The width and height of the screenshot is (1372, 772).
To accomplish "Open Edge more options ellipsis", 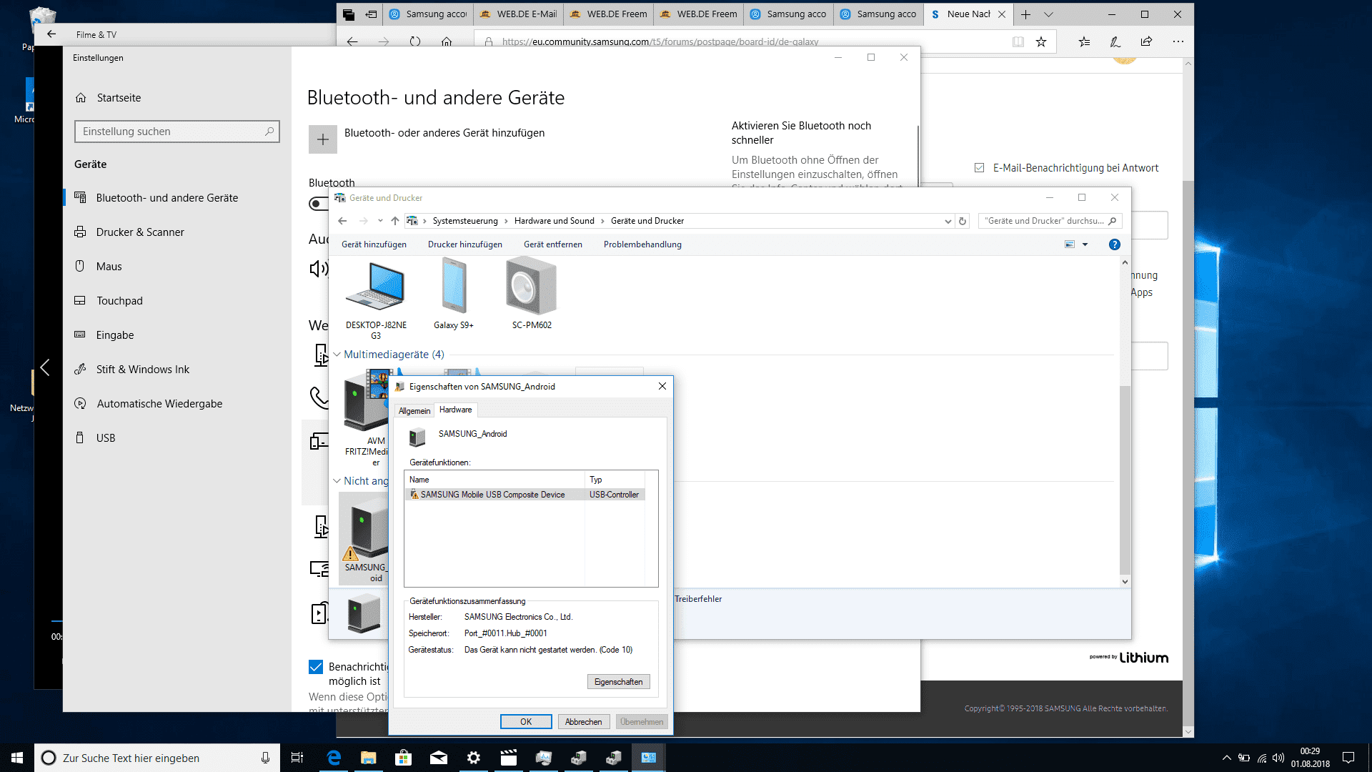I will pos(1178,41).
